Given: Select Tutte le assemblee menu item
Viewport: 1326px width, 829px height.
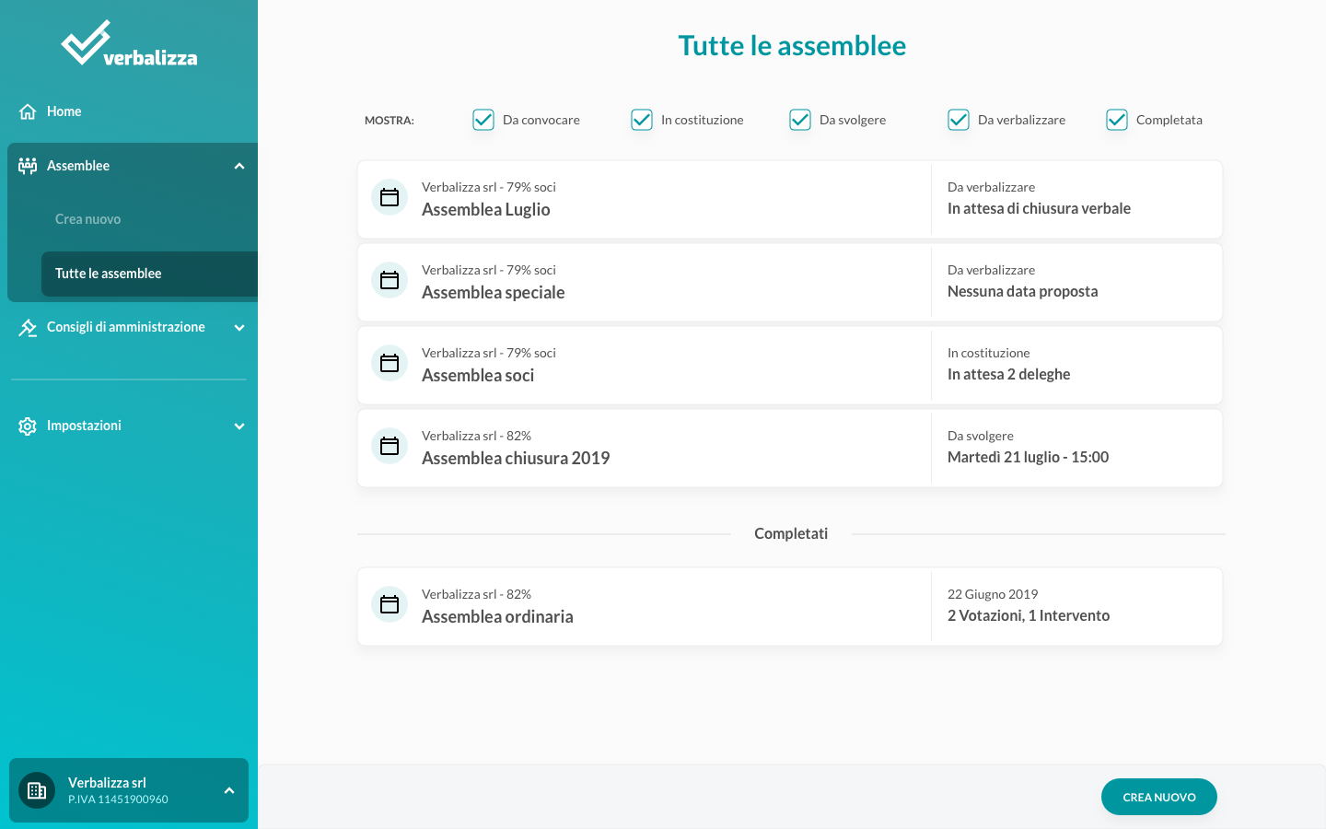Looking at the screenshot, I should tap(109, 274).
